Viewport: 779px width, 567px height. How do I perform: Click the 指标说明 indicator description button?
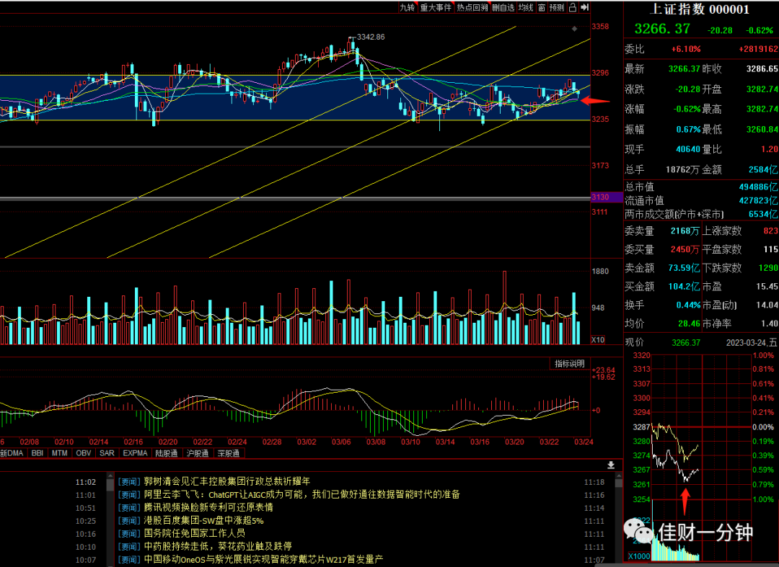tap(570, 364)
